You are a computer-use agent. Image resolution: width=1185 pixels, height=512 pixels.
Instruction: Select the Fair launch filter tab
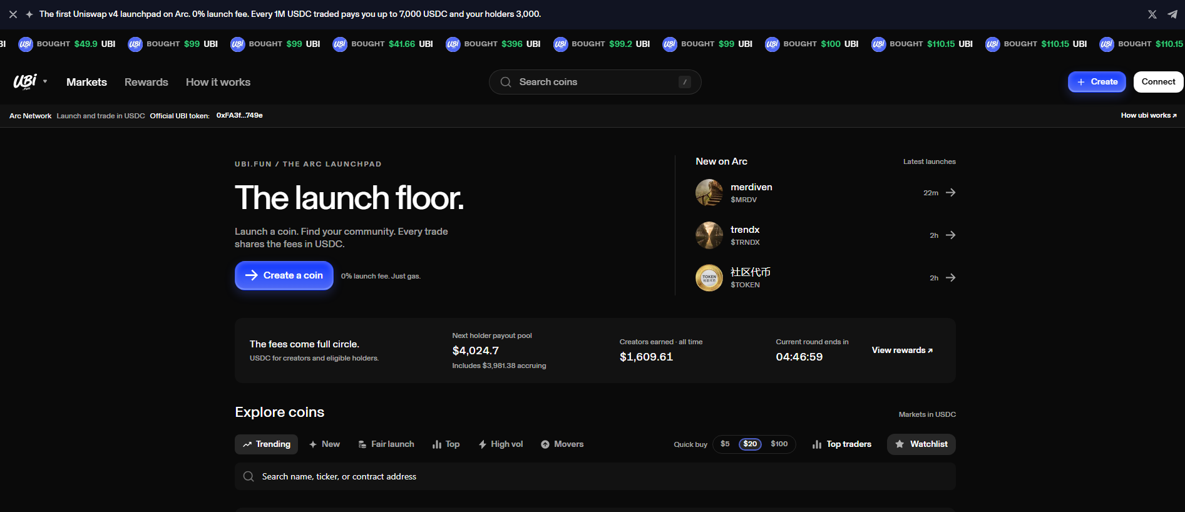coord(386,444)
